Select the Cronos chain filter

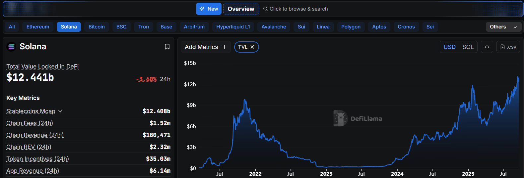point(406,27)
